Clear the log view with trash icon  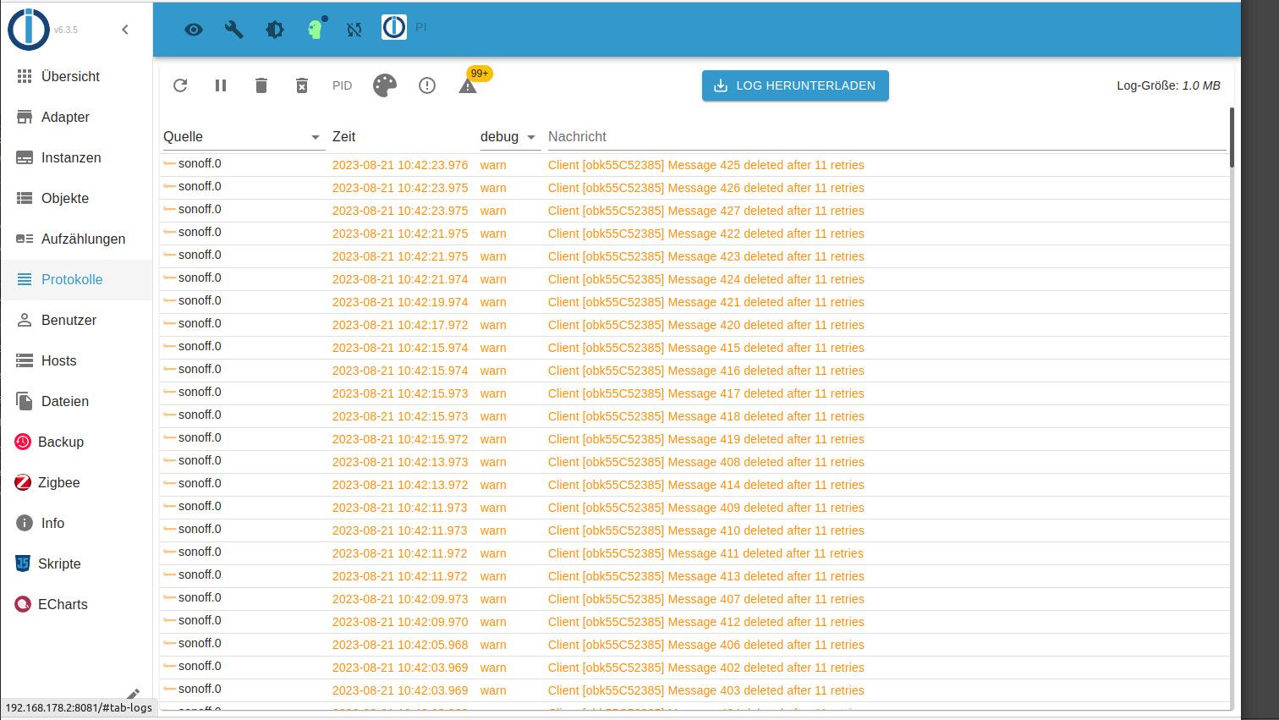pyautogui.click(x=261, y=85)
